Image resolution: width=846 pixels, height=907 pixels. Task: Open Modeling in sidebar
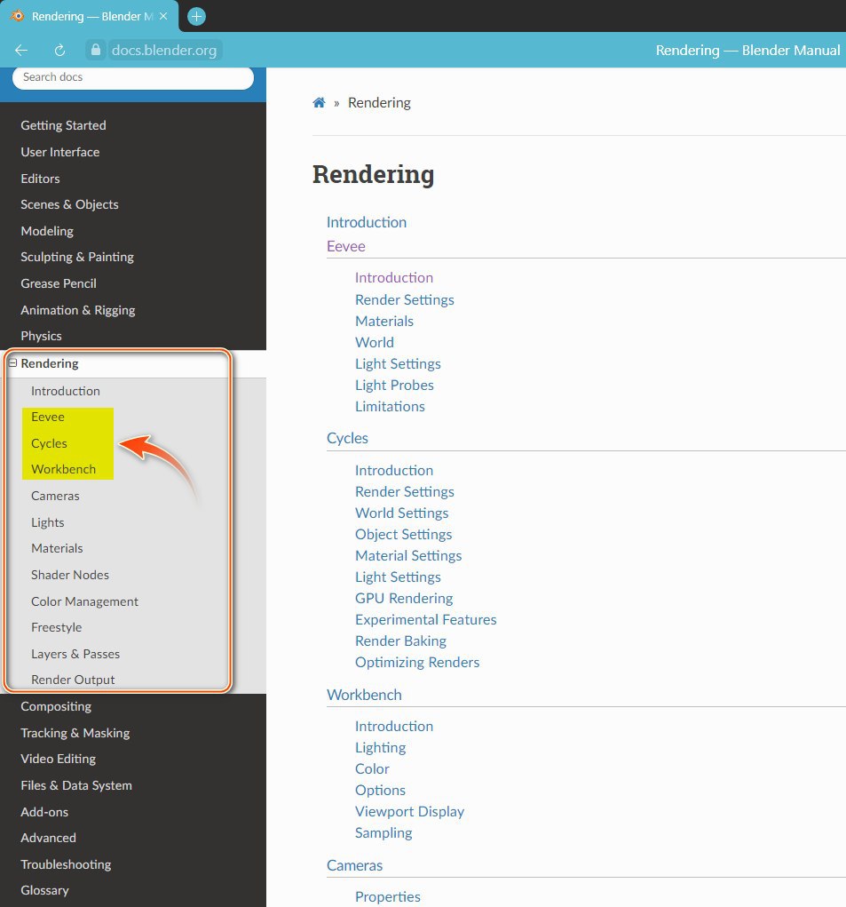point(47,231)
